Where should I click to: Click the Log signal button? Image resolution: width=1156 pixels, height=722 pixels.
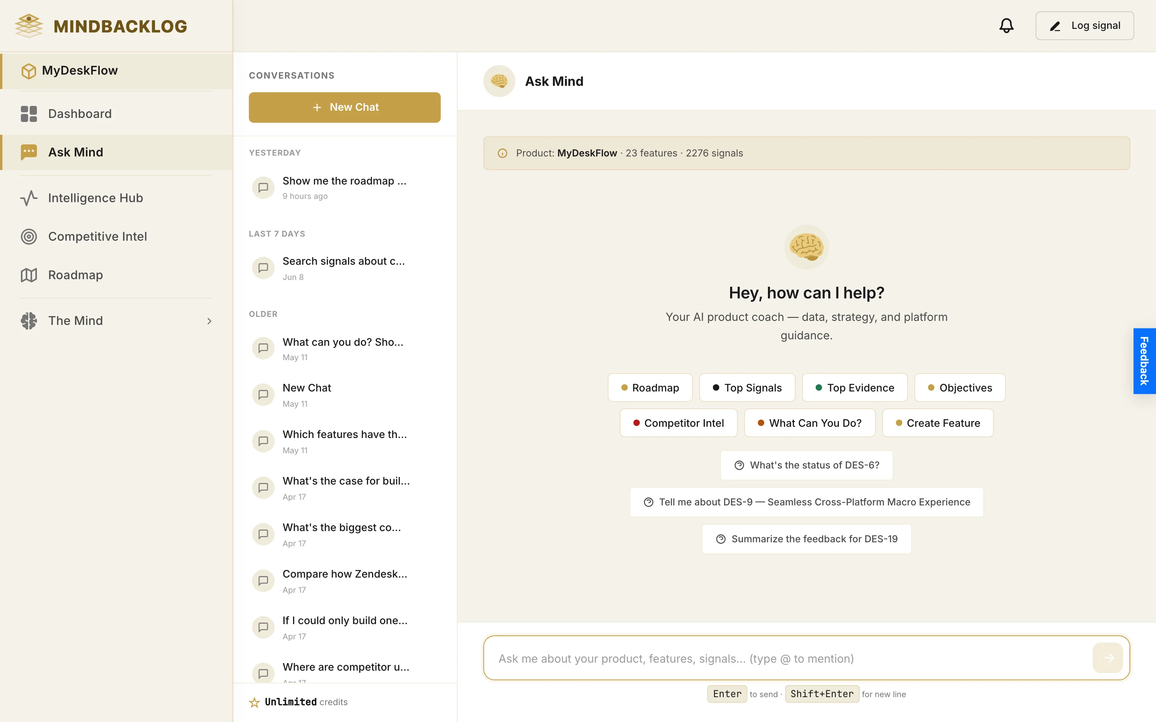[1084, 26]
